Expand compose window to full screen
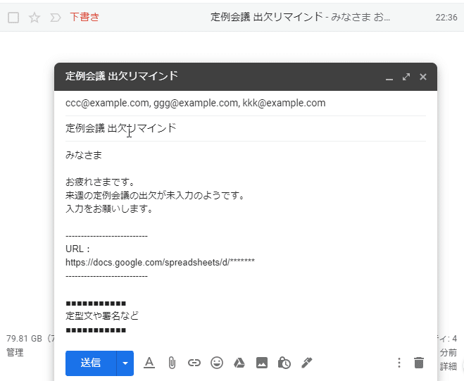Image resolution: width=464 pixels, height=381 pixels. (406, 77)
